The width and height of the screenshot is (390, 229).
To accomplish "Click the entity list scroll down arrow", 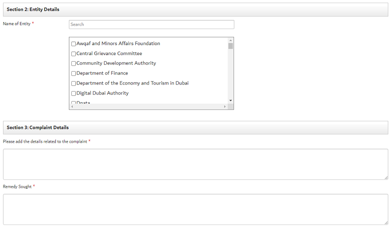I will pyautogui.click(x=231, y=101).
